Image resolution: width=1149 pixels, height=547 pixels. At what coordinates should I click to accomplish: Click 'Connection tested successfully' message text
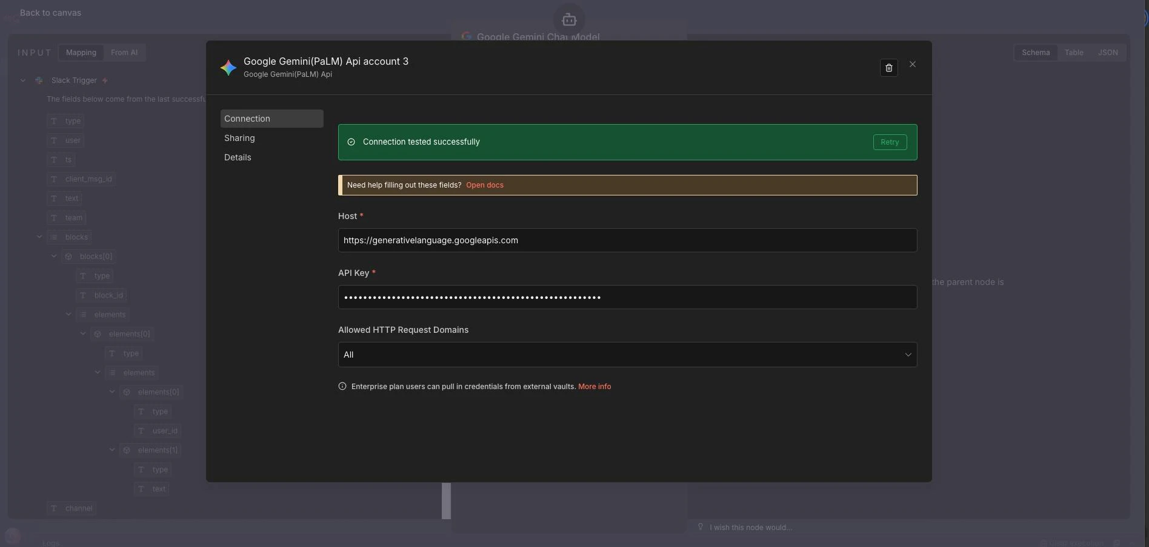coord(421,142)
